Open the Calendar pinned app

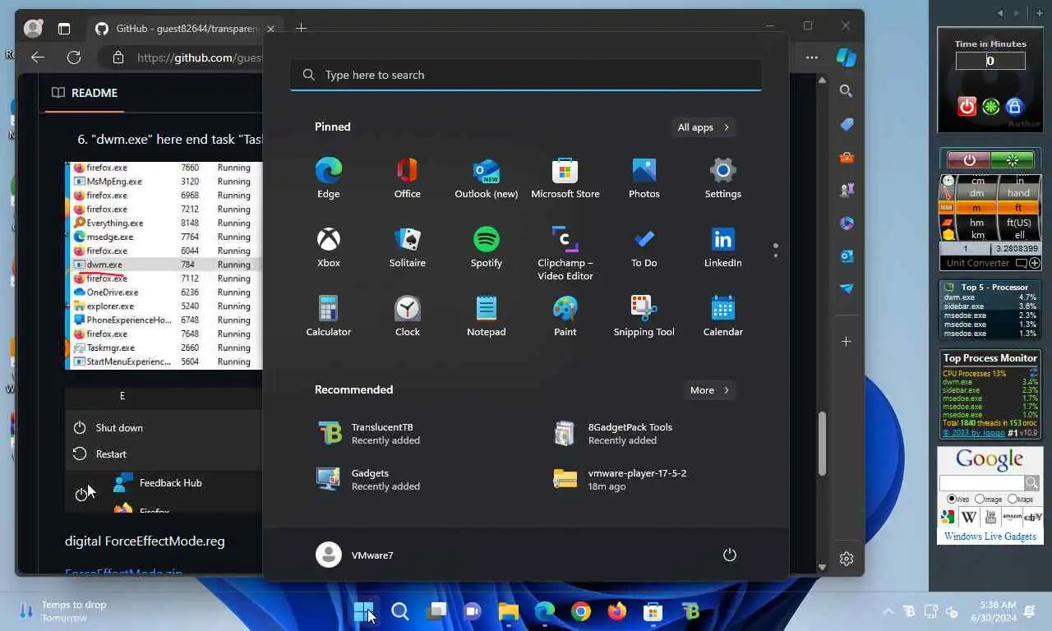coord(722,316)
